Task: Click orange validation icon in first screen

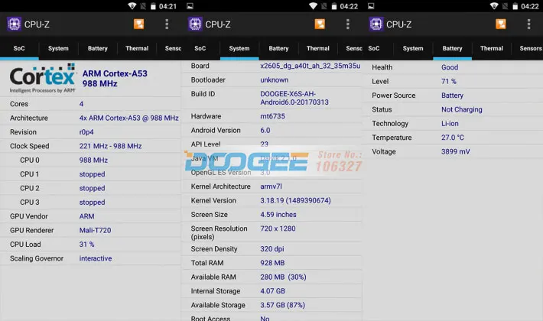Action: point(139,24)
